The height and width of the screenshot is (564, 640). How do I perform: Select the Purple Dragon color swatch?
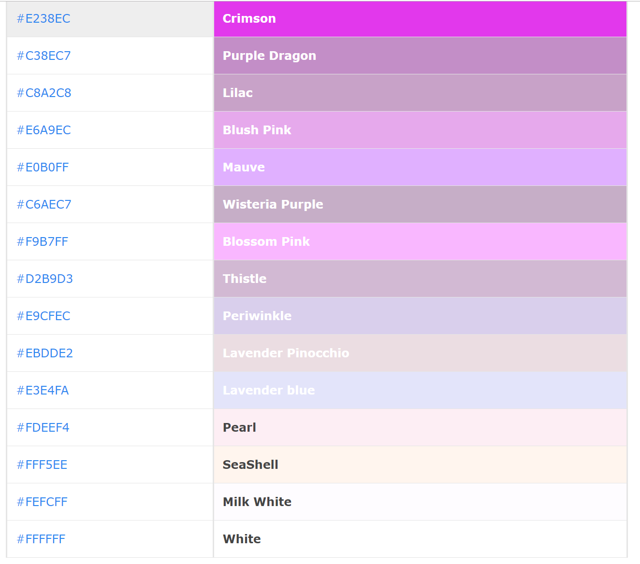pyautogui.click(x=420, y=56)
